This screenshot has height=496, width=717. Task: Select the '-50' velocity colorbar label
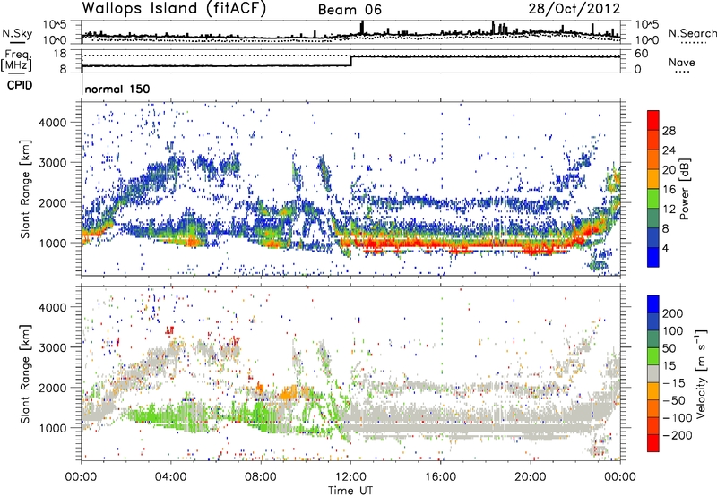tap(674, 401)
